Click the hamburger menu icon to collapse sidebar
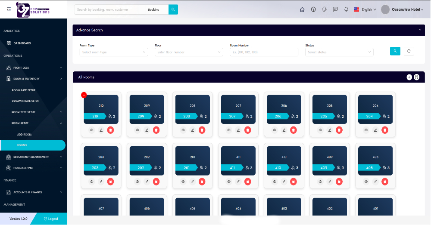 click(9, 9)
